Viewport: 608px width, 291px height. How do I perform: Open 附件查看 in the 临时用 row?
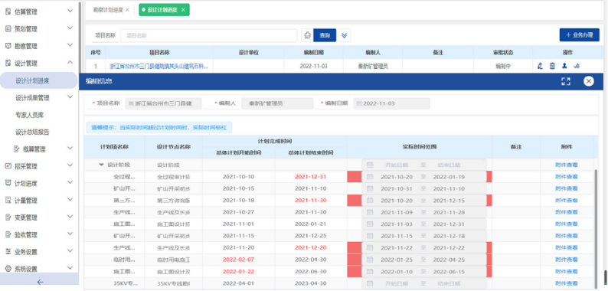[567, 260]
